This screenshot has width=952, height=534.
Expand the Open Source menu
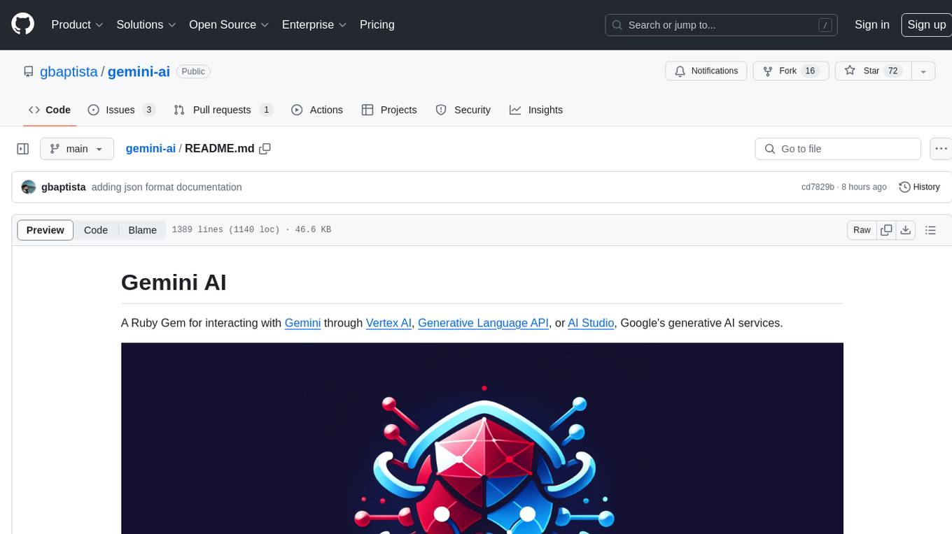(x=229, y=24)
